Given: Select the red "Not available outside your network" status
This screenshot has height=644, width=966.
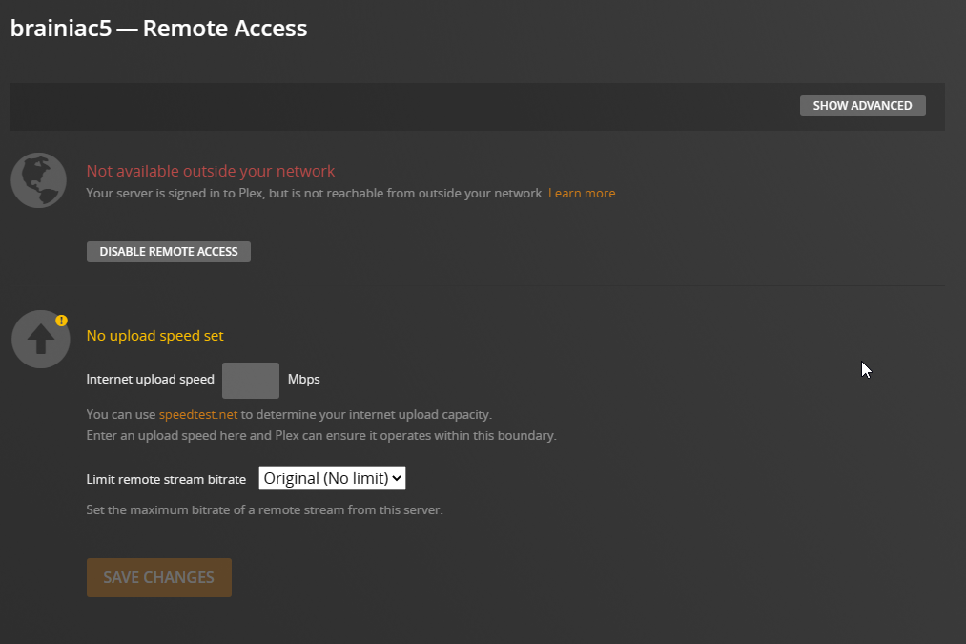Looking at the screenshot, I should point(211,172).
